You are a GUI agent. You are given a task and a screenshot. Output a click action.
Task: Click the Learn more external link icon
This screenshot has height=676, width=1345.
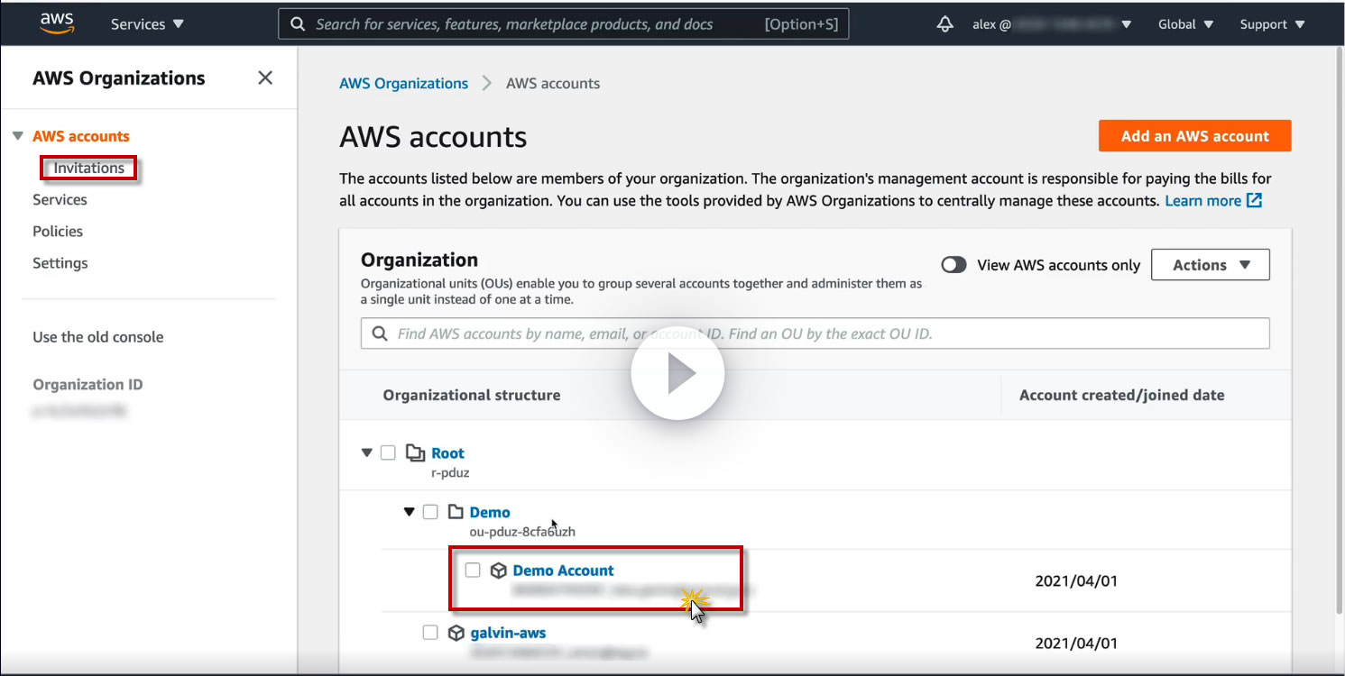click(1254, 200)
